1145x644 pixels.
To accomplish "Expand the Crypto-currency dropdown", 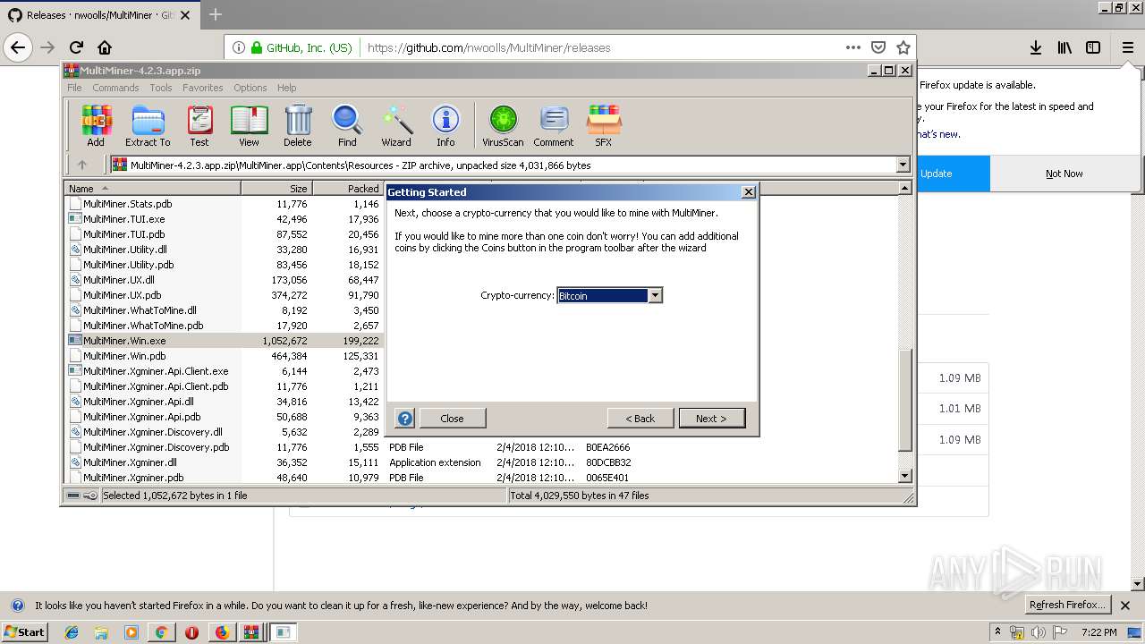I will [x=656, y=295].
